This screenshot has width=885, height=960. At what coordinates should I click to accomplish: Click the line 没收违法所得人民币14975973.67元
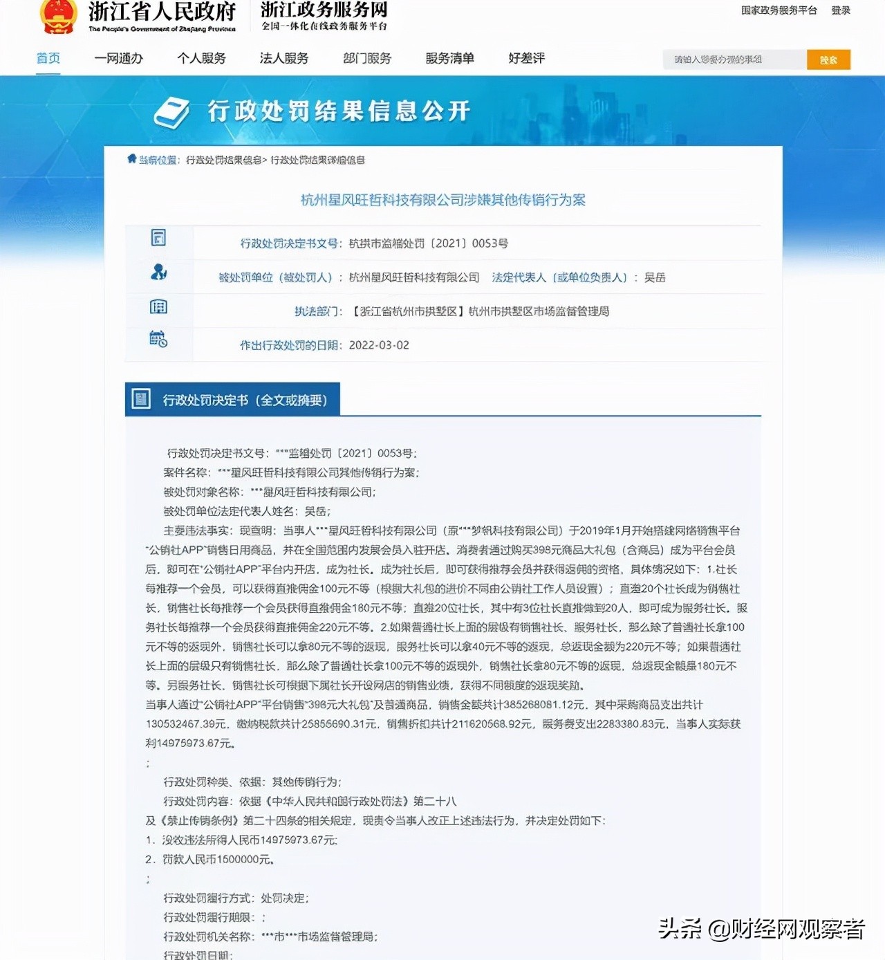[x=241, y=840]
